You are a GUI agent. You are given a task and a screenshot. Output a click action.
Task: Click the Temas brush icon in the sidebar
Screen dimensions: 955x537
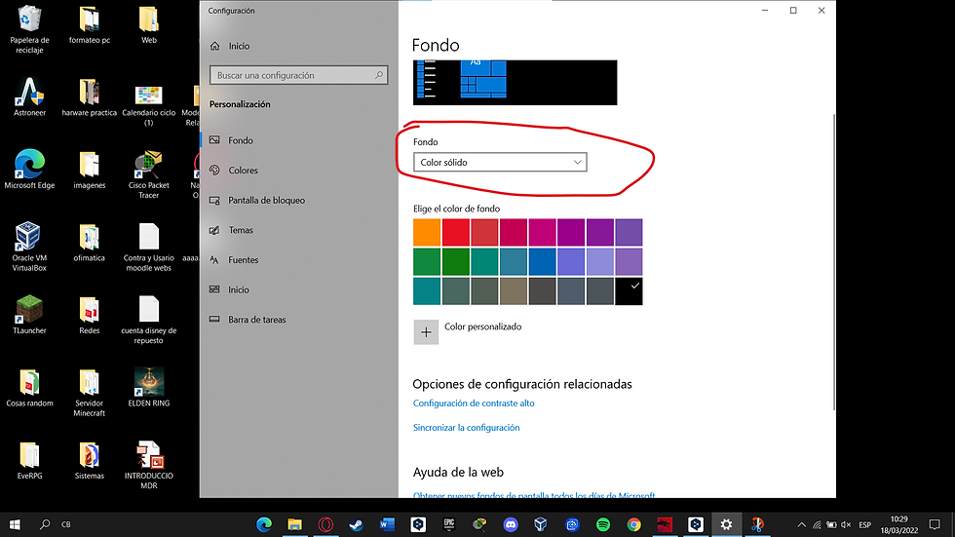point(214,230)
